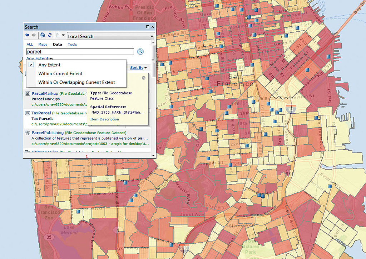Screen dimensions: 366x259
Task: Run the search with the magnifier button
Action: [140, 52]
